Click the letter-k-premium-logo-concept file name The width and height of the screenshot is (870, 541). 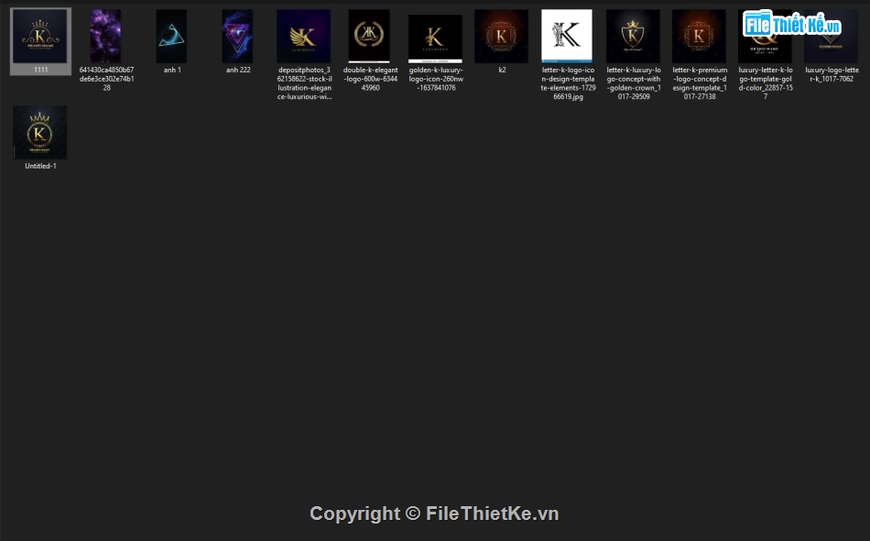pos(700,83)
